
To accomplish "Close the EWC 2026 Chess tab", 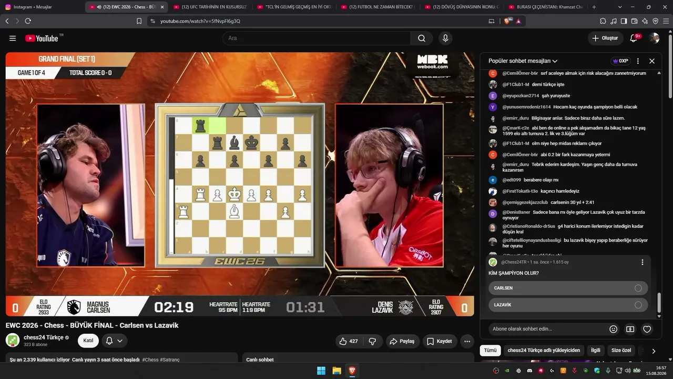I will pos(162,7).
